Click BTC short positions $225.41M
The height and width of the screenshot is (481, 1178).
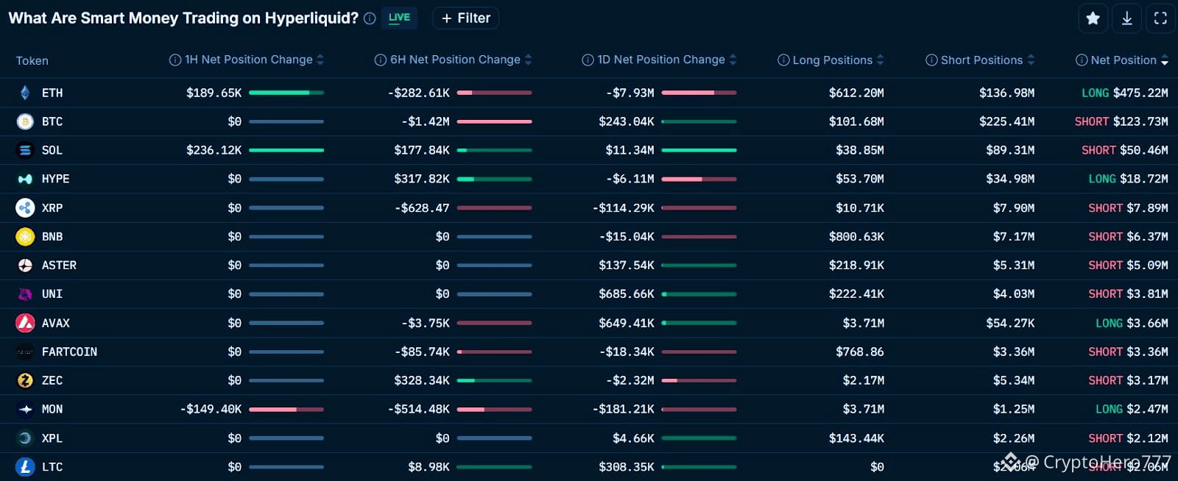(1006, 122)
